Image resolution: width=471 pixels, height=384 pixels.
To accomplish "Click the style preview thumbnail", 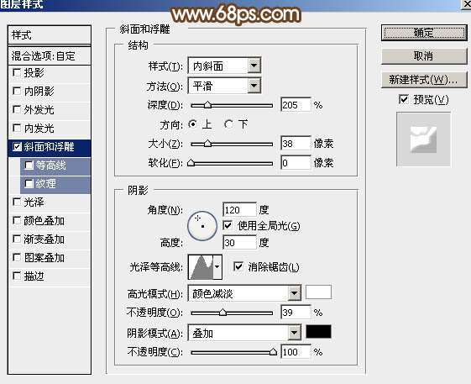I will tap(423, 139).
